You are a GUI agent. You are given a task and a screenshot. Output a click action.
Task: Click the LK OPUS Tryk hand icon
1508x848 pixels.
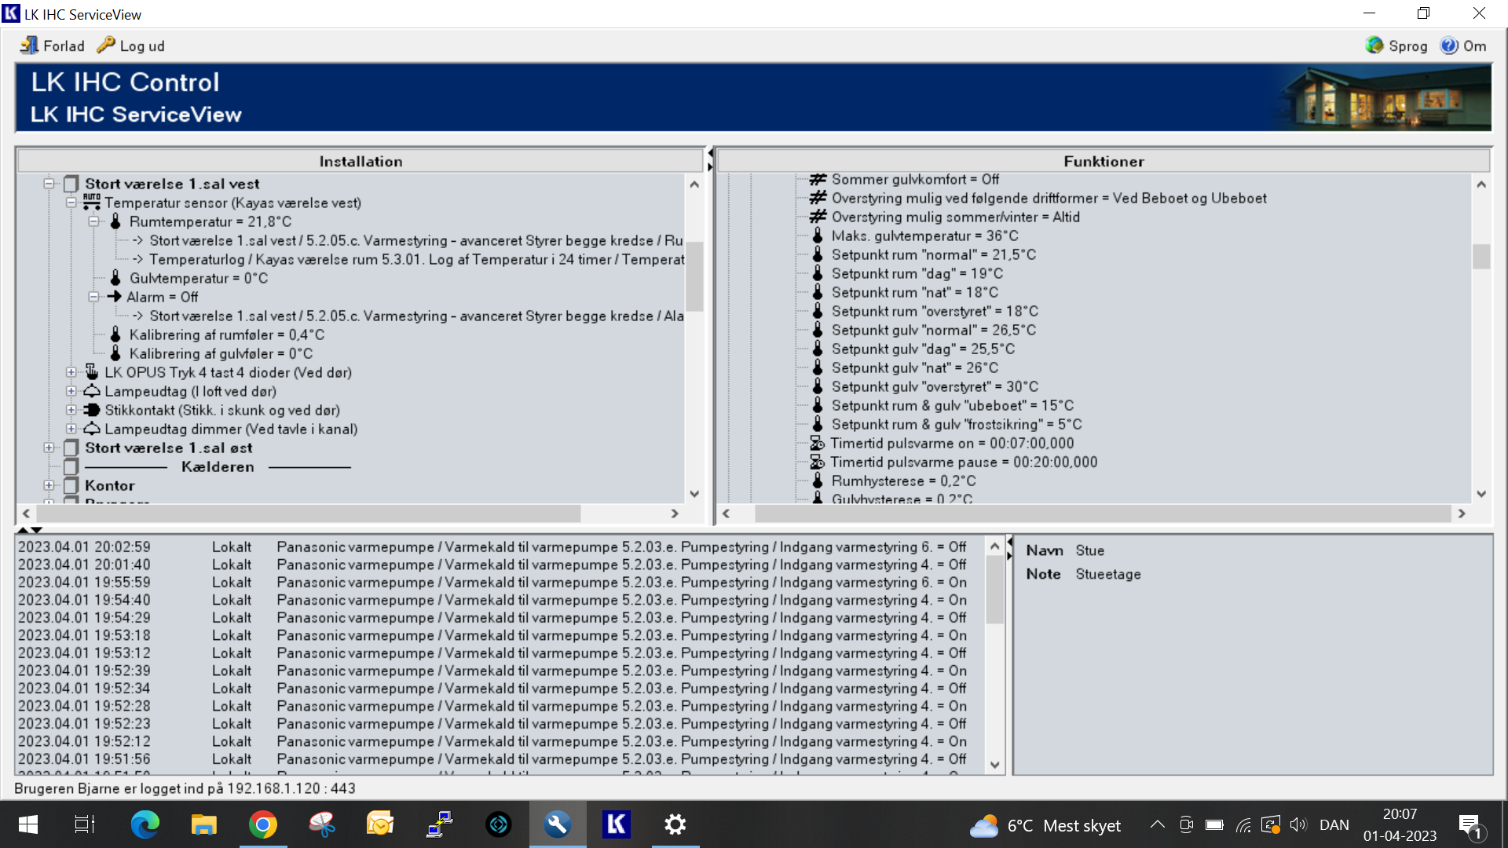tap(92, 372)
